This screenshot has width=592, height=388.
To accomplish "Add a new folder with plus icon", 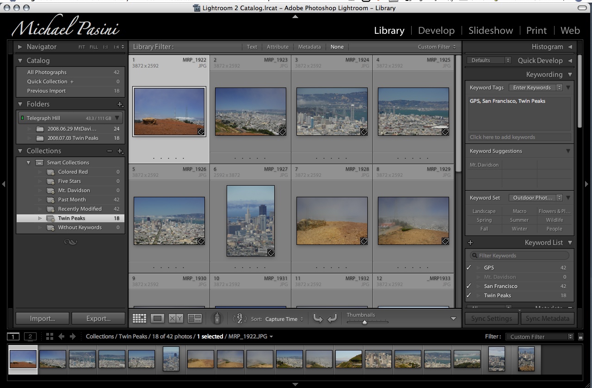I will pyautogui.click(x=120, y=105).
